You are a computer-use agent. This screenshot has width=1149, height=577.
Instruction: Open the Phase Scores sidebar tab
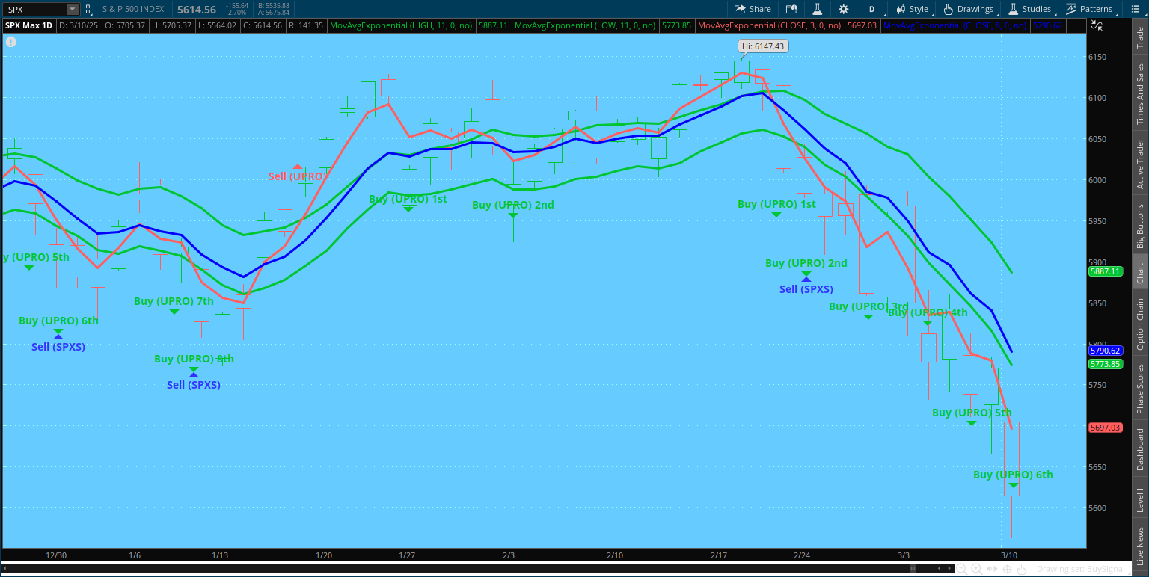pos(1140,388)
